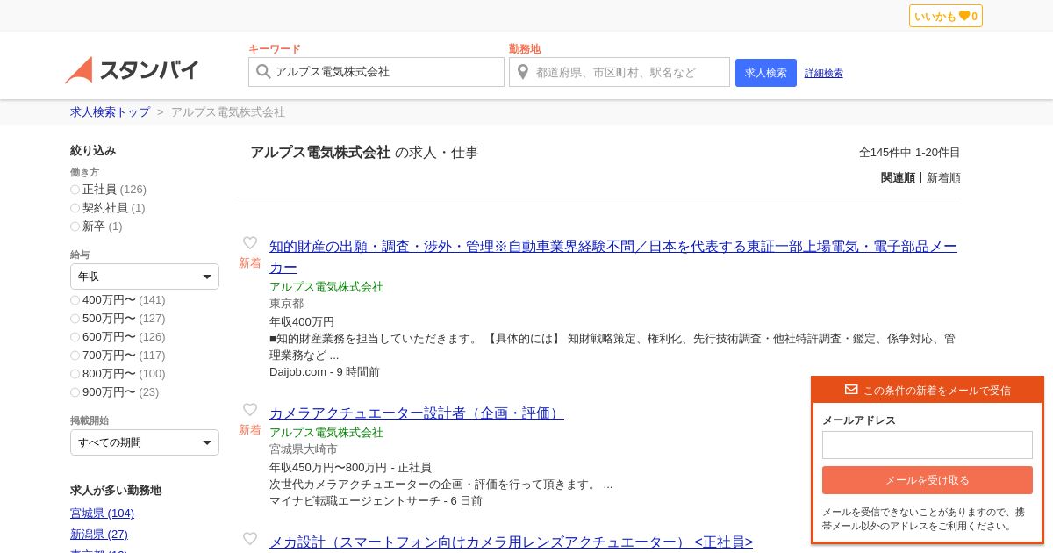Click the 年収400万円 salary text
1053x553 pixels.
pyautogui.click(x=302, y=322)
